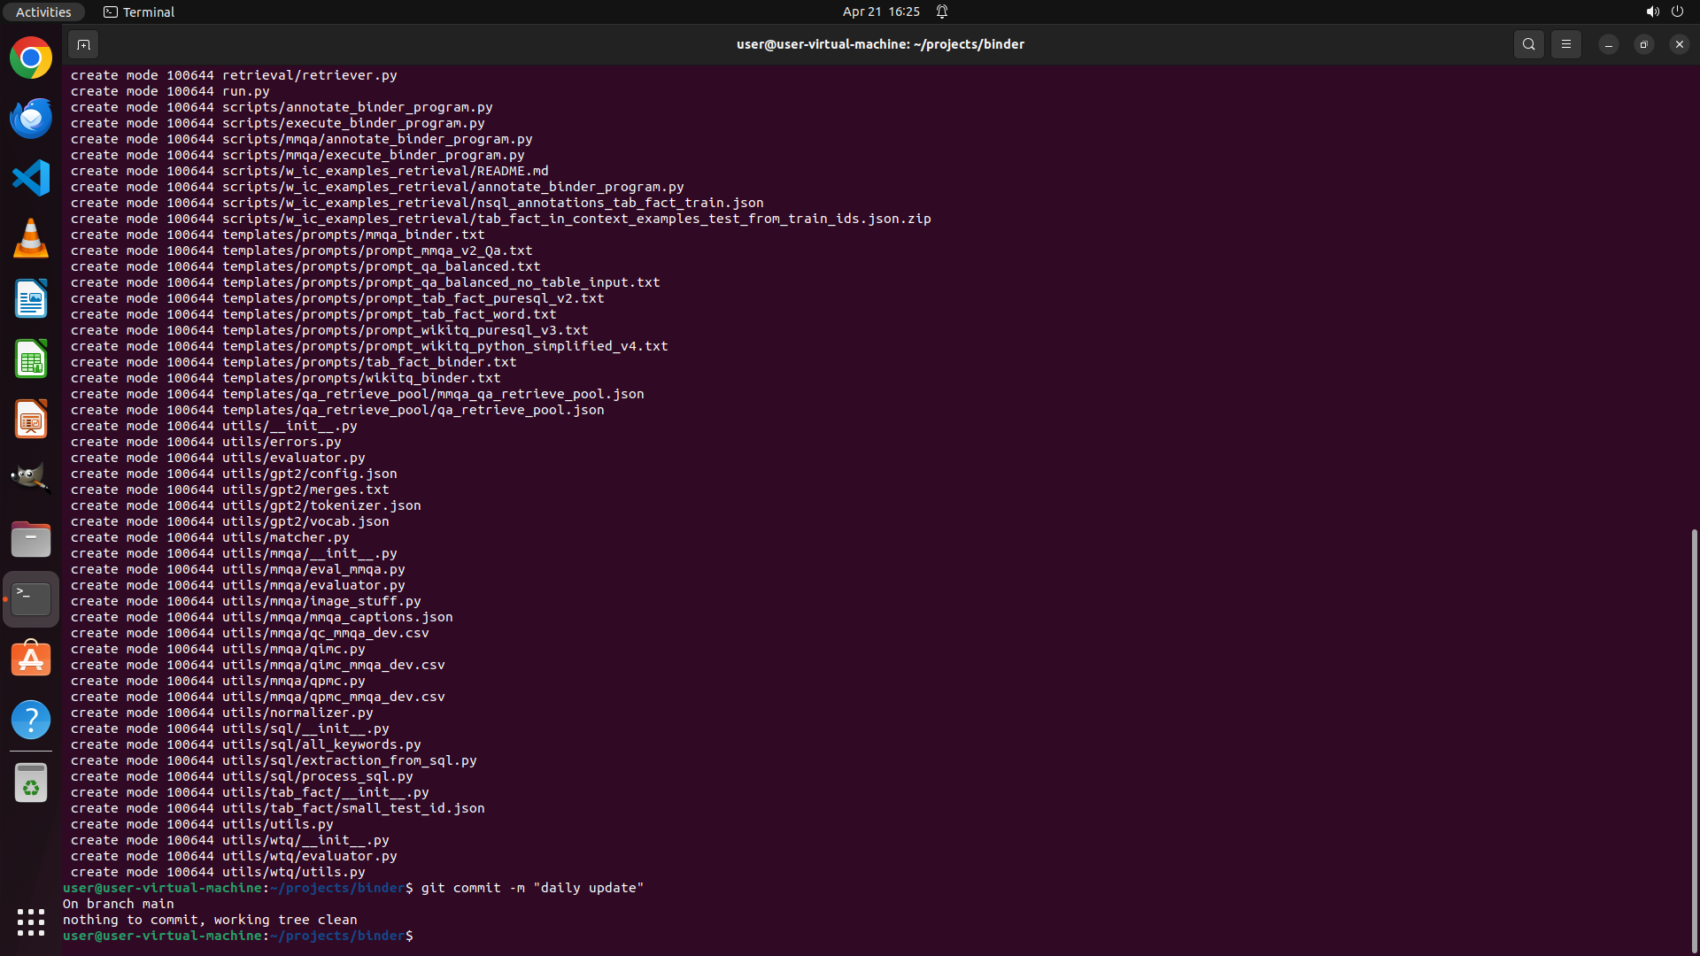Open LibreOffice Impress from the dock
1700x956 pixels.
(31, 420)
